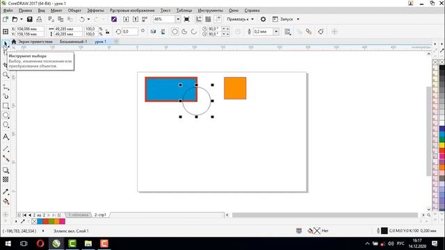Click the Convert to Curves icon
Viewport: 445px width, 250px height.
point(321,31)
